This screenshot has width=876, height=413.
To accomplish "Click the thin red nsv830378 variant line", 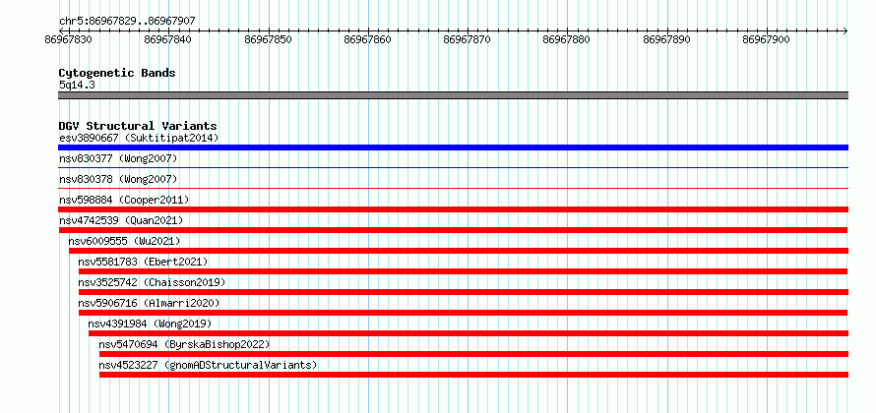I will [x=453, y=188].
